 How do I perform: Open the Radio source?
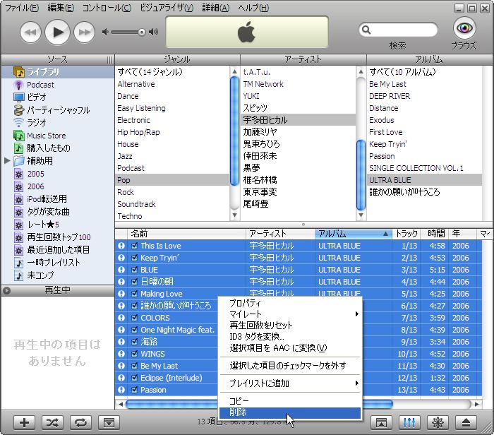(58, 123)
